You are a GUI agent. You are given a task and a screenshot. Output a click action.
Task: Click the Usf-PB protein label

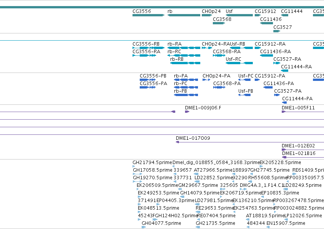point(246,91)
